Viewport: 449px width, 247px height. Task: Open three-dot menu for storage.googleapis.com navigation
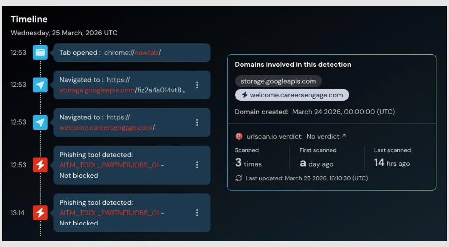pyautogui.click(x=197, y=85)
